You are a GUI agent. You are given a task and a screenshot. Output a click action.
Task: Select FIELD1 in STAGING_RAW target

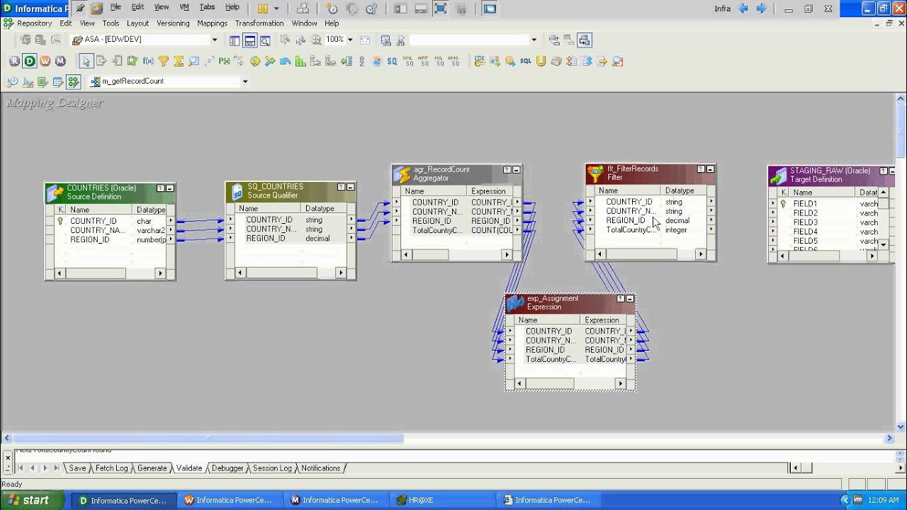(x=805, y=203)
